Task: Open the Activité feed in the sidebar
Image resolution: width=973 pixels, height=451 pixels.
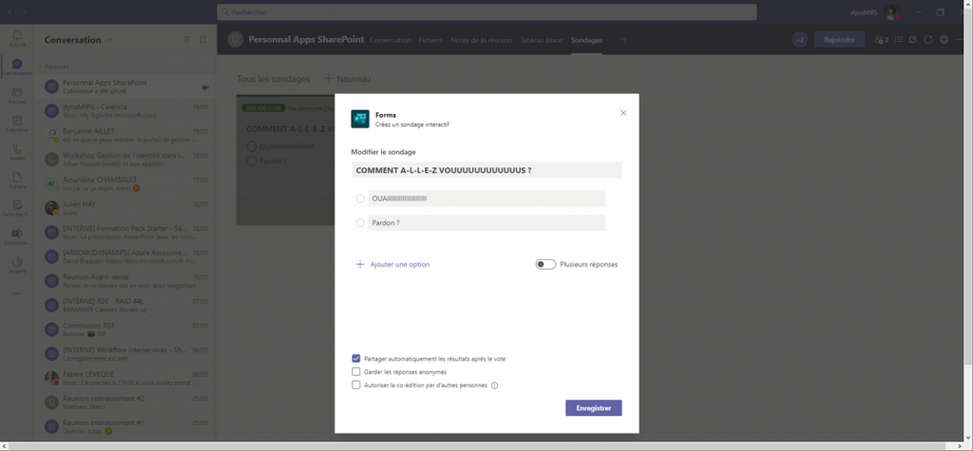Action: coord(17,36)
